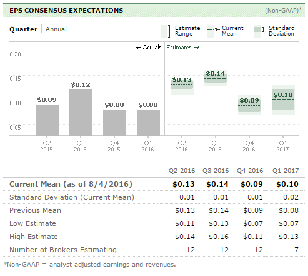Click the Q1 2017 table column header
Image resolution: width=308 pixels, height=276 pixels.
tap(286, 171)
